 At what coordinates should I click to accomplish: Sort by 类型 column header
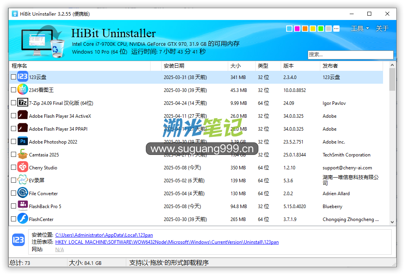(x=268, y=66)
